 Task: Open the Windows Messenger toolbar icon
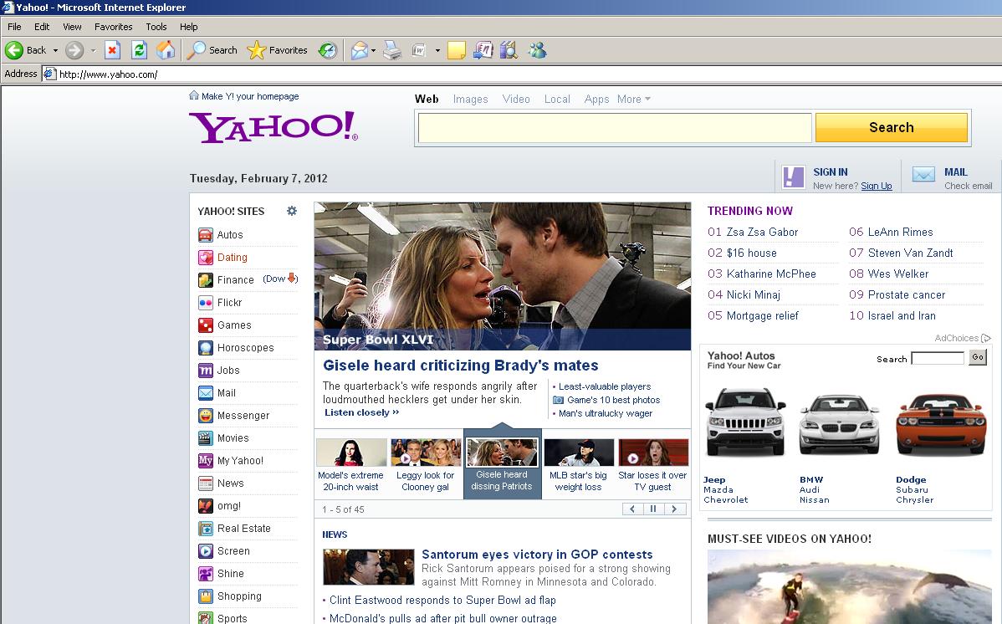click(x=537, y=50)
